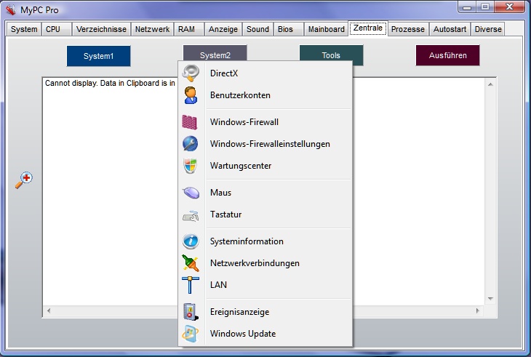Click the Wartungscenter shield icon

coord(191,166)
